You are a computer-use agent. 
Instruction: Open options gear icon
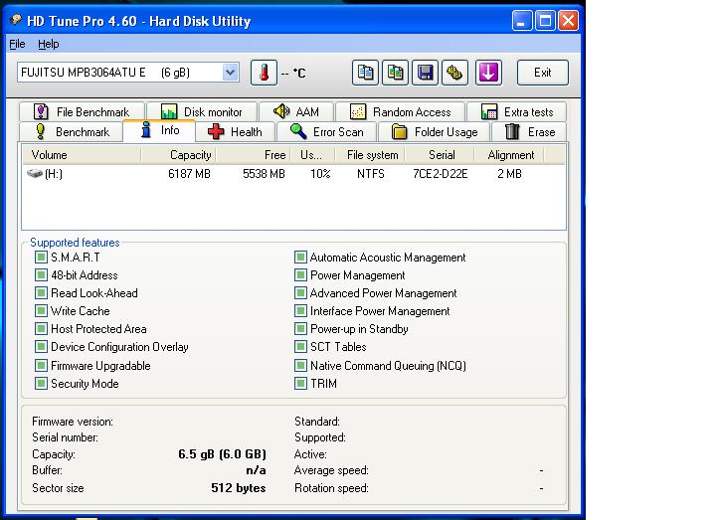tap(454, 73)
